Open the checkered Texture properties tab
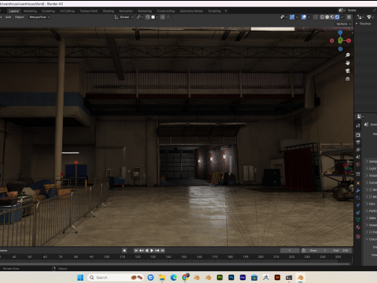 [358, 237]
